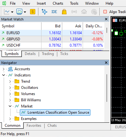Expand the Trend folder
Image resolution: width=126 pixels, height=137 pixels.
10,81
